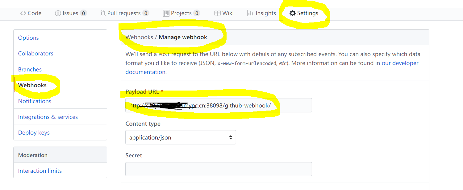Open the Settings tab
Screen dimensions: 463x190
pos(304,13)
